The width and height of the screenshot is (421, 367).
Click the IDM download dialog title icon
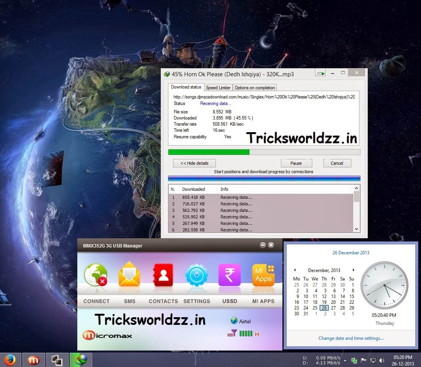tap(167, 74)
